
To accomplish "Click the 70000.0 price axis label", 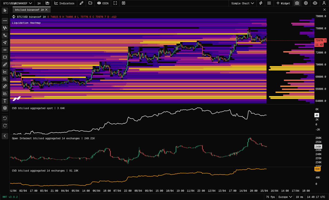I will [321, 65].
